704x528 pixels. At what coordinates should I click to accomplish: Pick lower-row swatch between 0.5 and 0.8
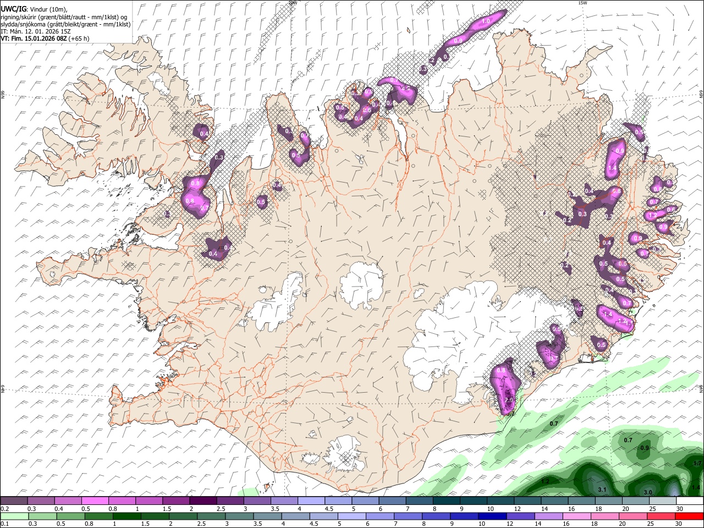pos(70,516)
